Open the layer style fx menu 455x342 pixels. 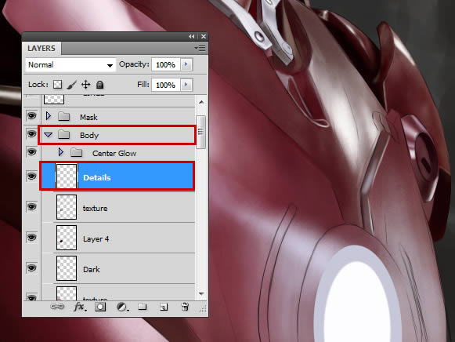tap(80, 307)
